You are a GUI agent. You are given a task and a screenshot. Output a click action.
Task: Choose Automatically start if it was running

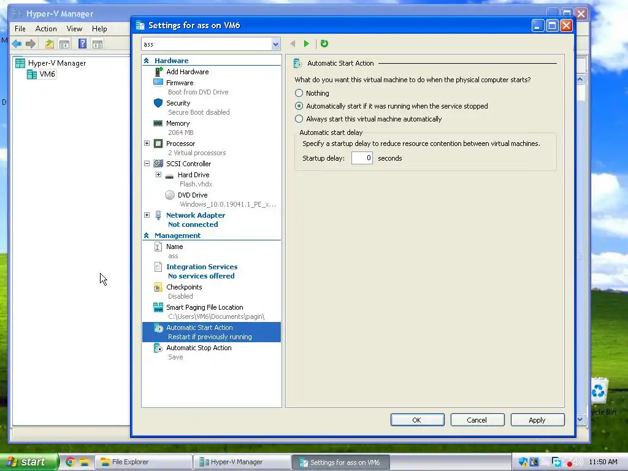(x=299, y=105)
